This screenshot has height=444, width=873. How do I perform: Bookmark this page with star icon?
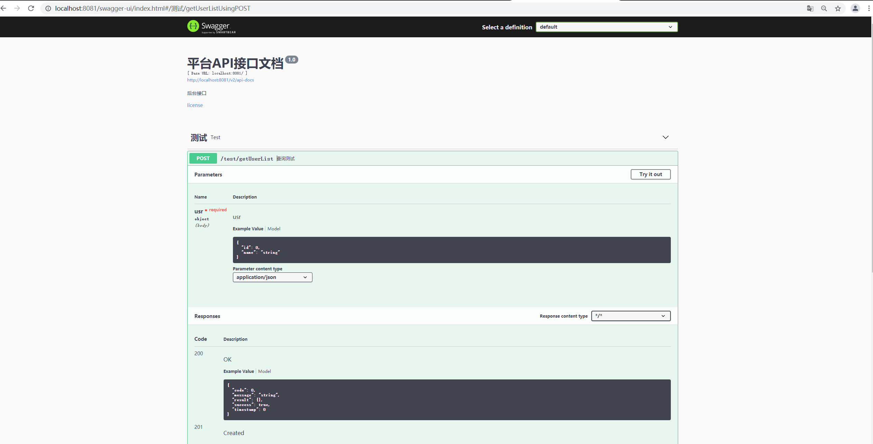838,8
